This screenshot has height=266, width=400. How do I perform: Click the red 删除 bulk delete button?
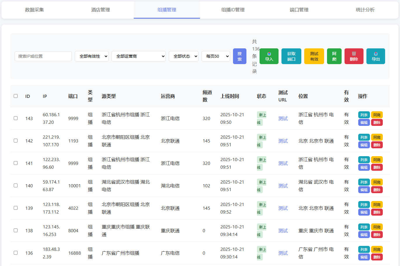(354, 56)
